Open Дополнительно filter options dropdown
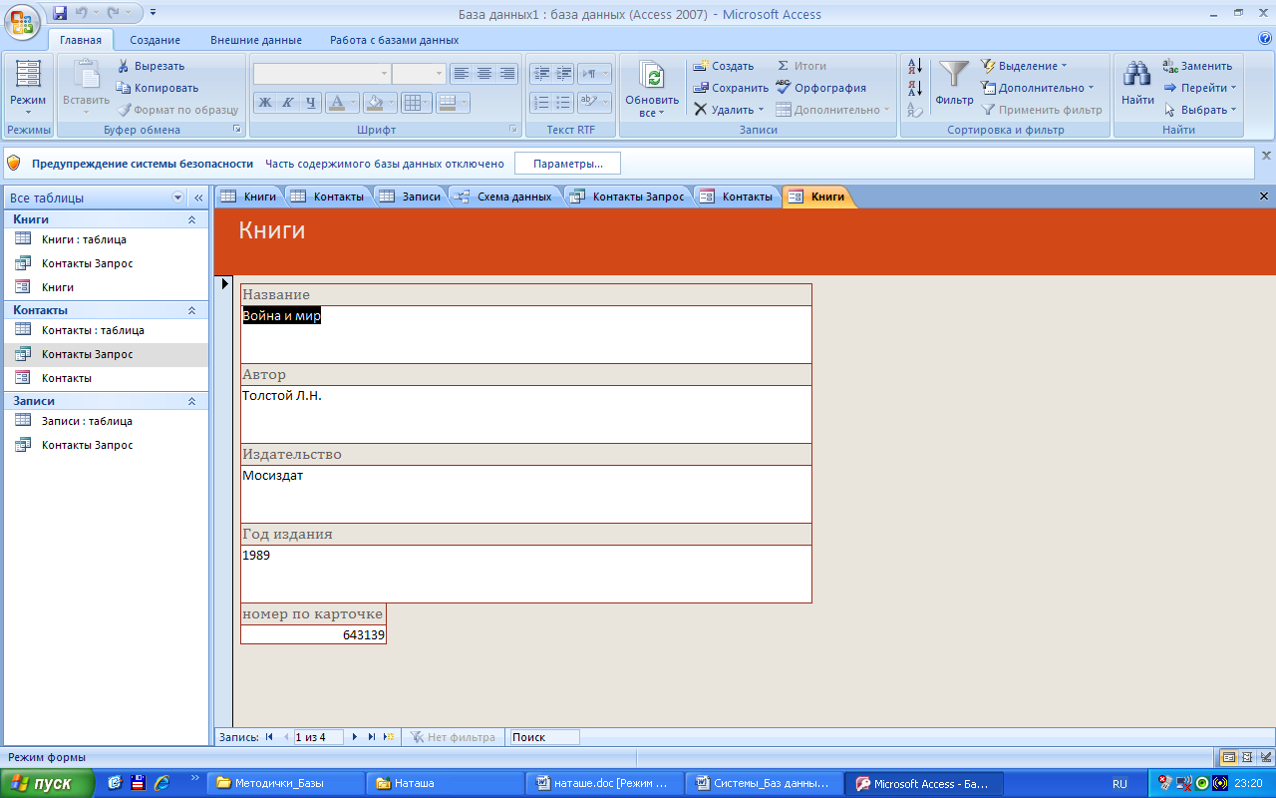1276x798 pixels. pyautogui.click(x=1038, y=88)
